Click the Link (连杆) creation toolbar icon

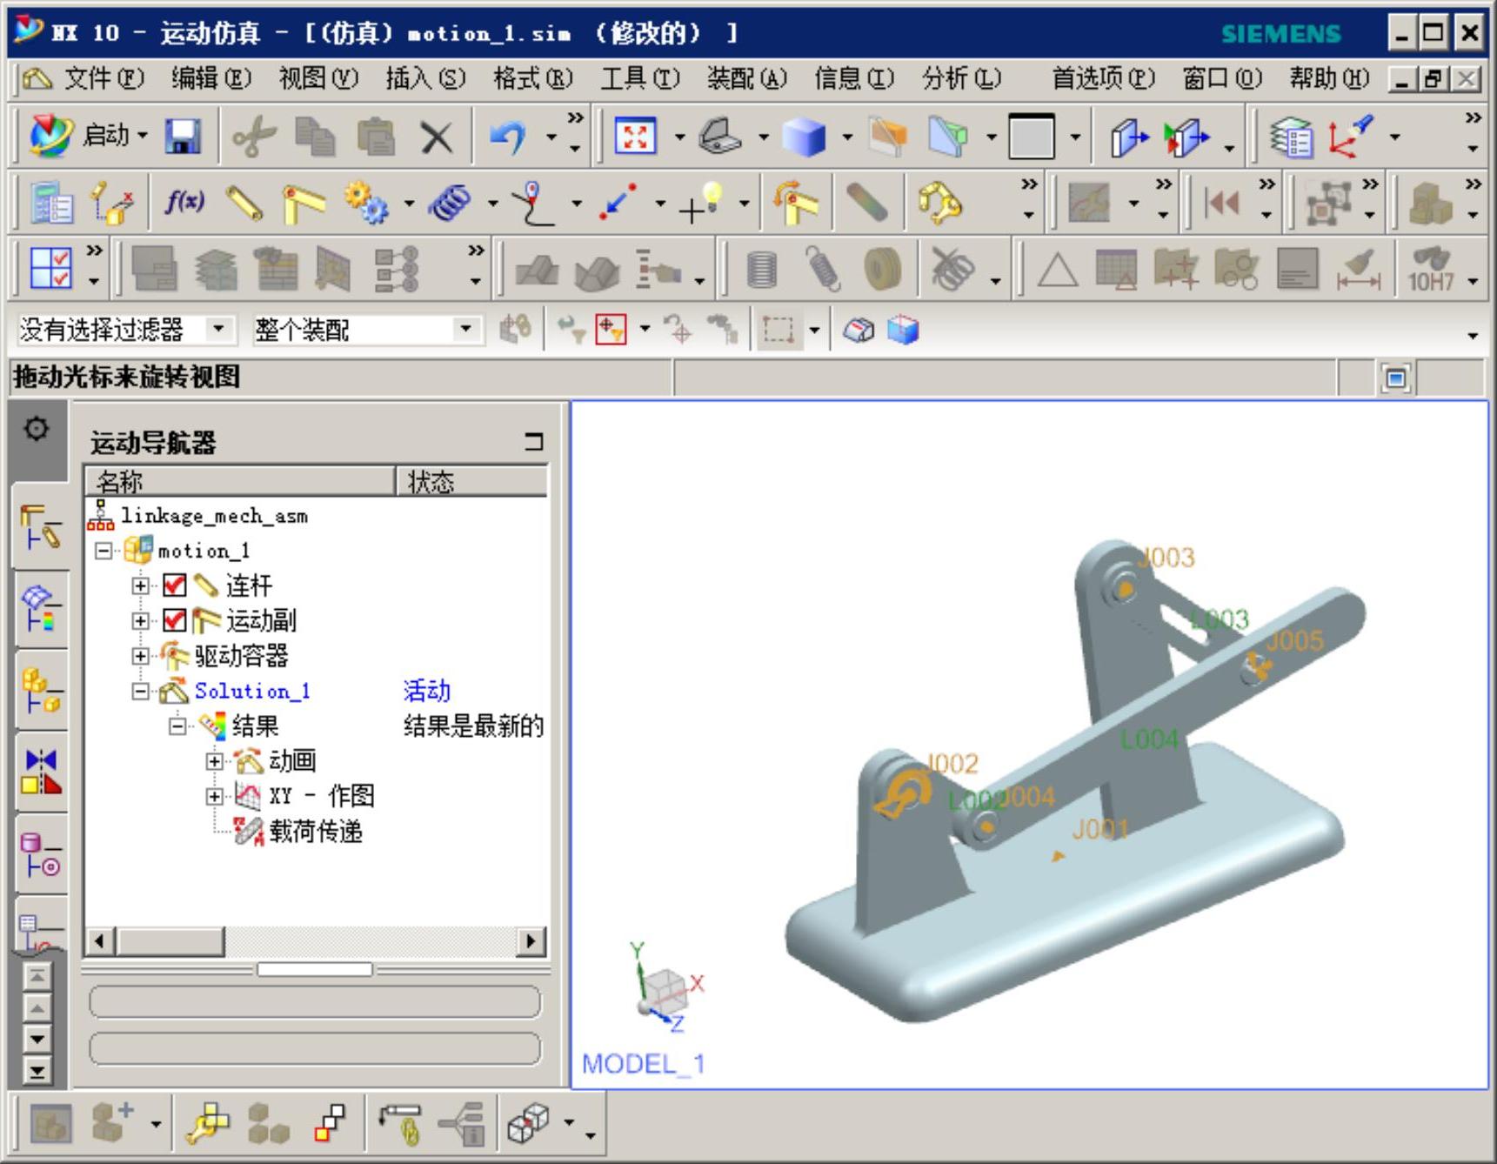click(x=244, y=203)
